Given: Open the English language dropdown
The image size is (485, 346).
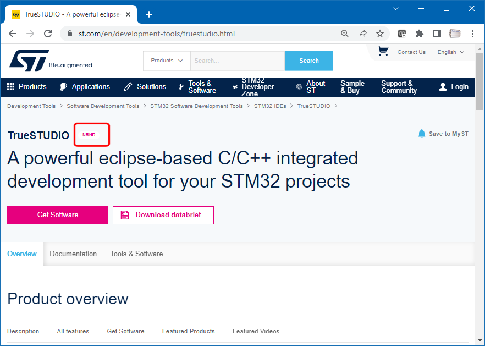Looking at the screenshot, I should (451, 52).
